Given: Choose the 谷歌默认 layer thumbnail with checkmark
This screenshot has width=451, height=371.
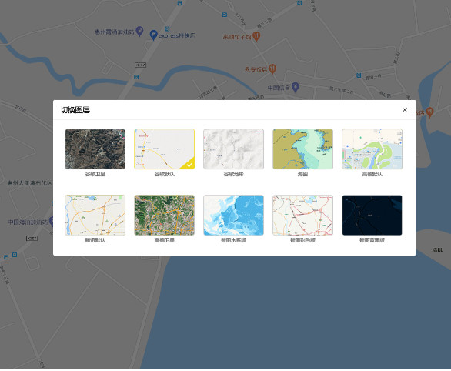Looking at the screenshot, I should [164, 149].
